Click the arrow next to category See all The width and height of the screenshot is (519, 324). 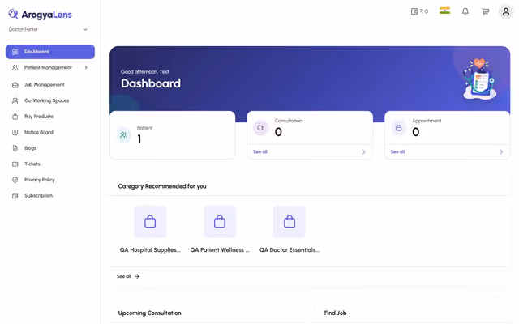(x=137, y=276)
